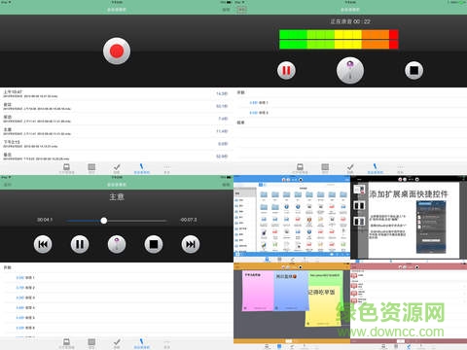The image size is (467, 350).
Task: Select the second slide thumbnail in presentation sidebar
Action: pyautogui.click(x=359, y=205)
